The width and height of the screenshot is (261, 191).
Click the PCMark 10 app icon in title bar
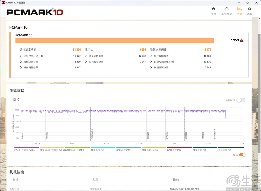tap(3, 2)
